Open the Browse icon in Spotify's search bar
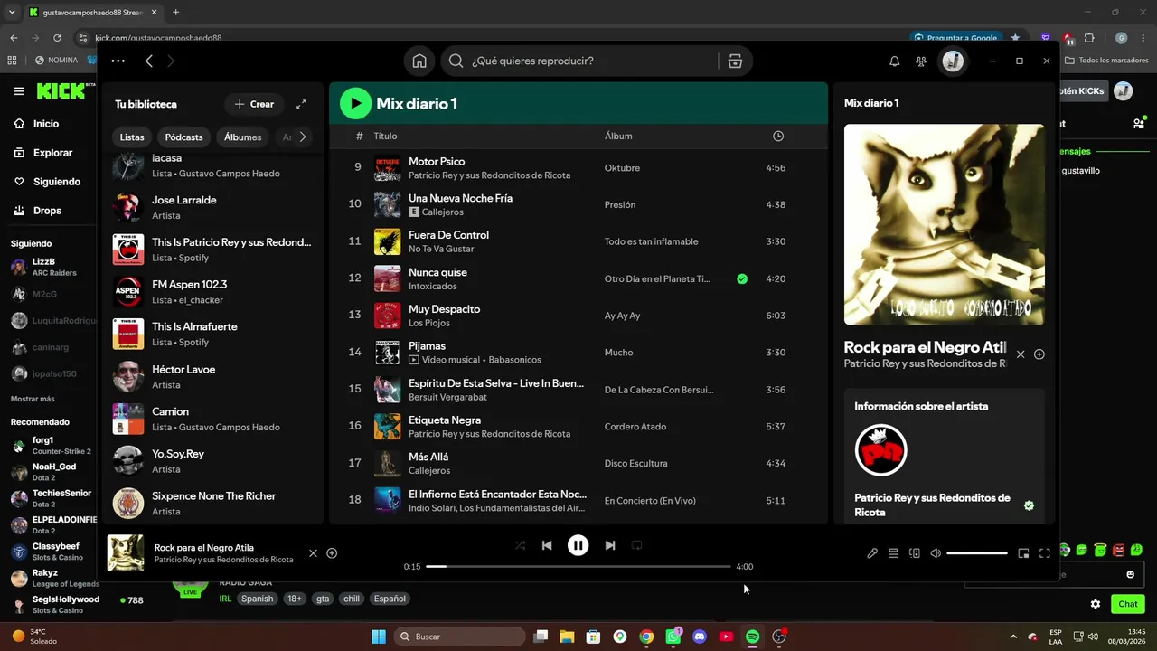This screenshot has width=1157, height=651. tap(735, 61)
